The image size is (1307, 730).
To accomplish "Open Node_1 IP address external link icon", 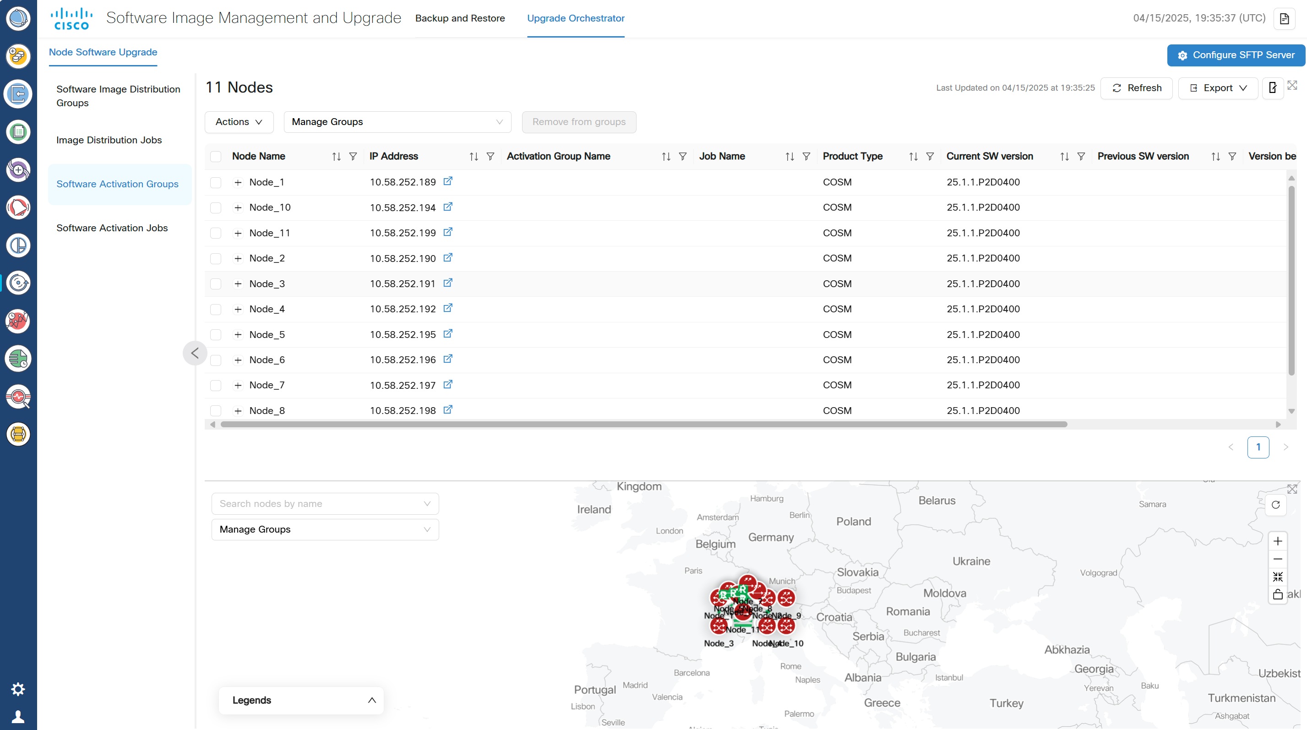I will (x=447, y=181).
